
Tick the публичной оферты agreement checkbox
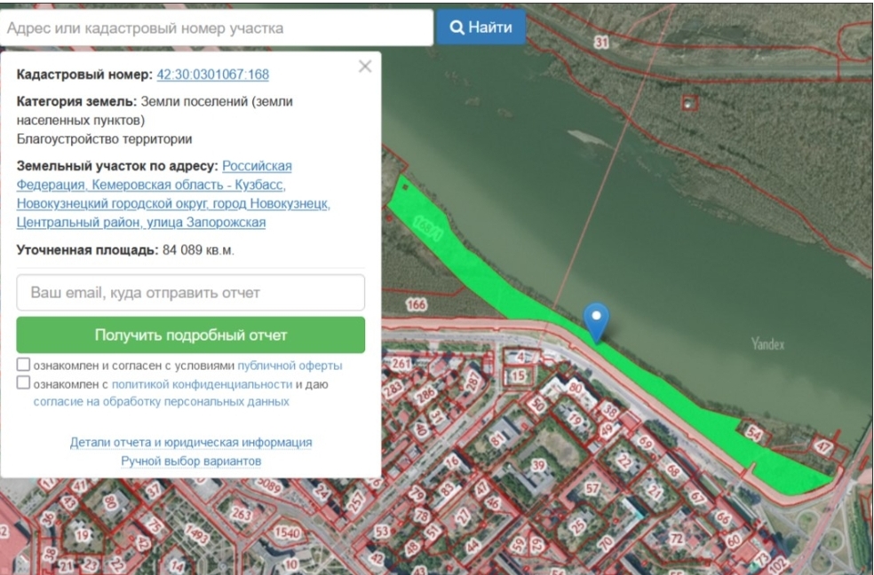click(24, 366)
